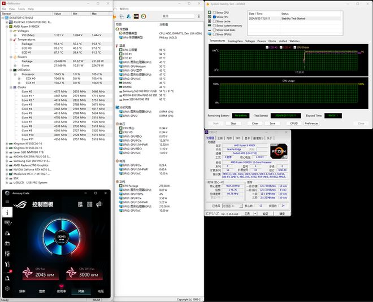Click the black OSD panel icon in AIDA64 toolbar
Viewport: 373px width, 302px height.
(136, 16)
